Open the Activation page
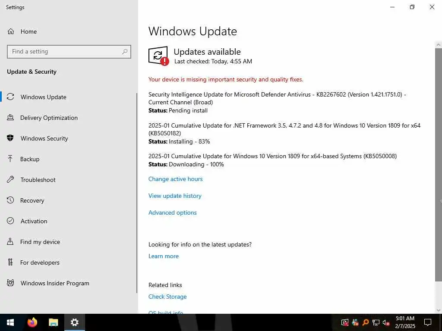This screenshot has width=442, height=331. coord(34,221)
